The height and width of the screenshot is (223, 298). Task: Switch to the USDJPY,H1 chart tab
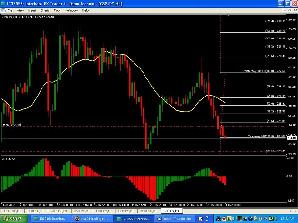tap(82, 211)
